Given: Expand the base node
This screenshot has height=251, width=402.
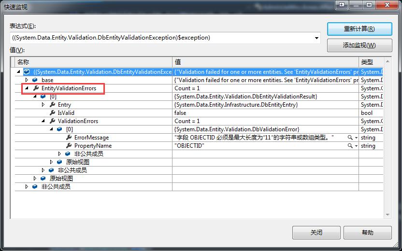Looking at the screenshot, I should pyautogui.click(x=27, y=80).
